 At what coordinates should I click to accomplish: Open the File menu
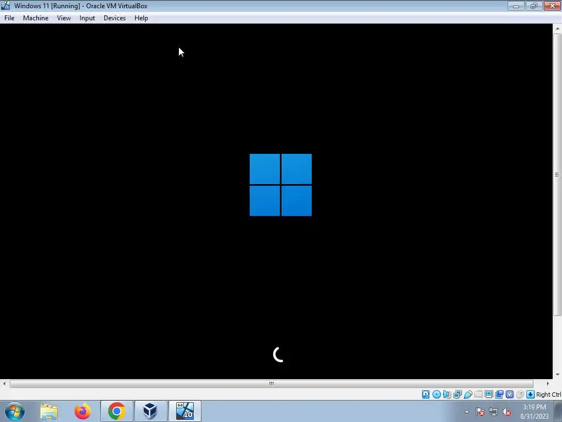click(9, 18)
